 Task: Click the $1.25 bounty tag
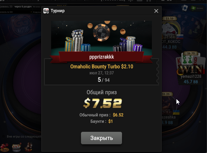(x=167, y=94)
